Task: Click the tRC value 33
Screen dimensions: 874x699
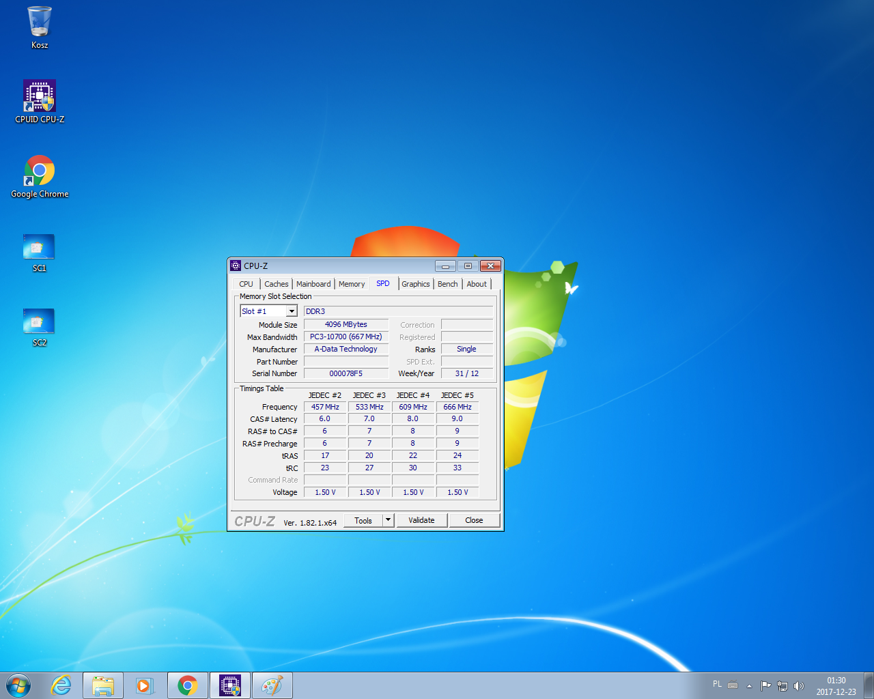Action: 457,468
